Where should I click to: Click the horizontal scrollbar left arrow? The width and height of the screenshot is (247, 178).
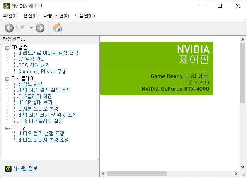coord(103,174)
